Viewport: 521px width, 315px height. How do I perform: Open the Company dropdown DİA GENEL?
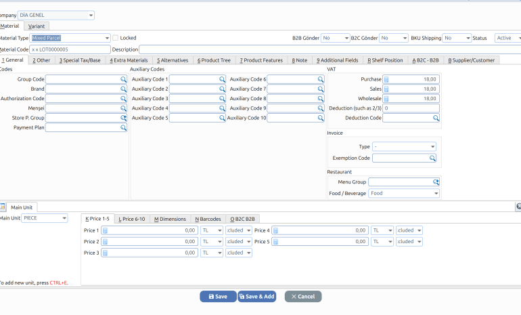click(x=55, y=16)
